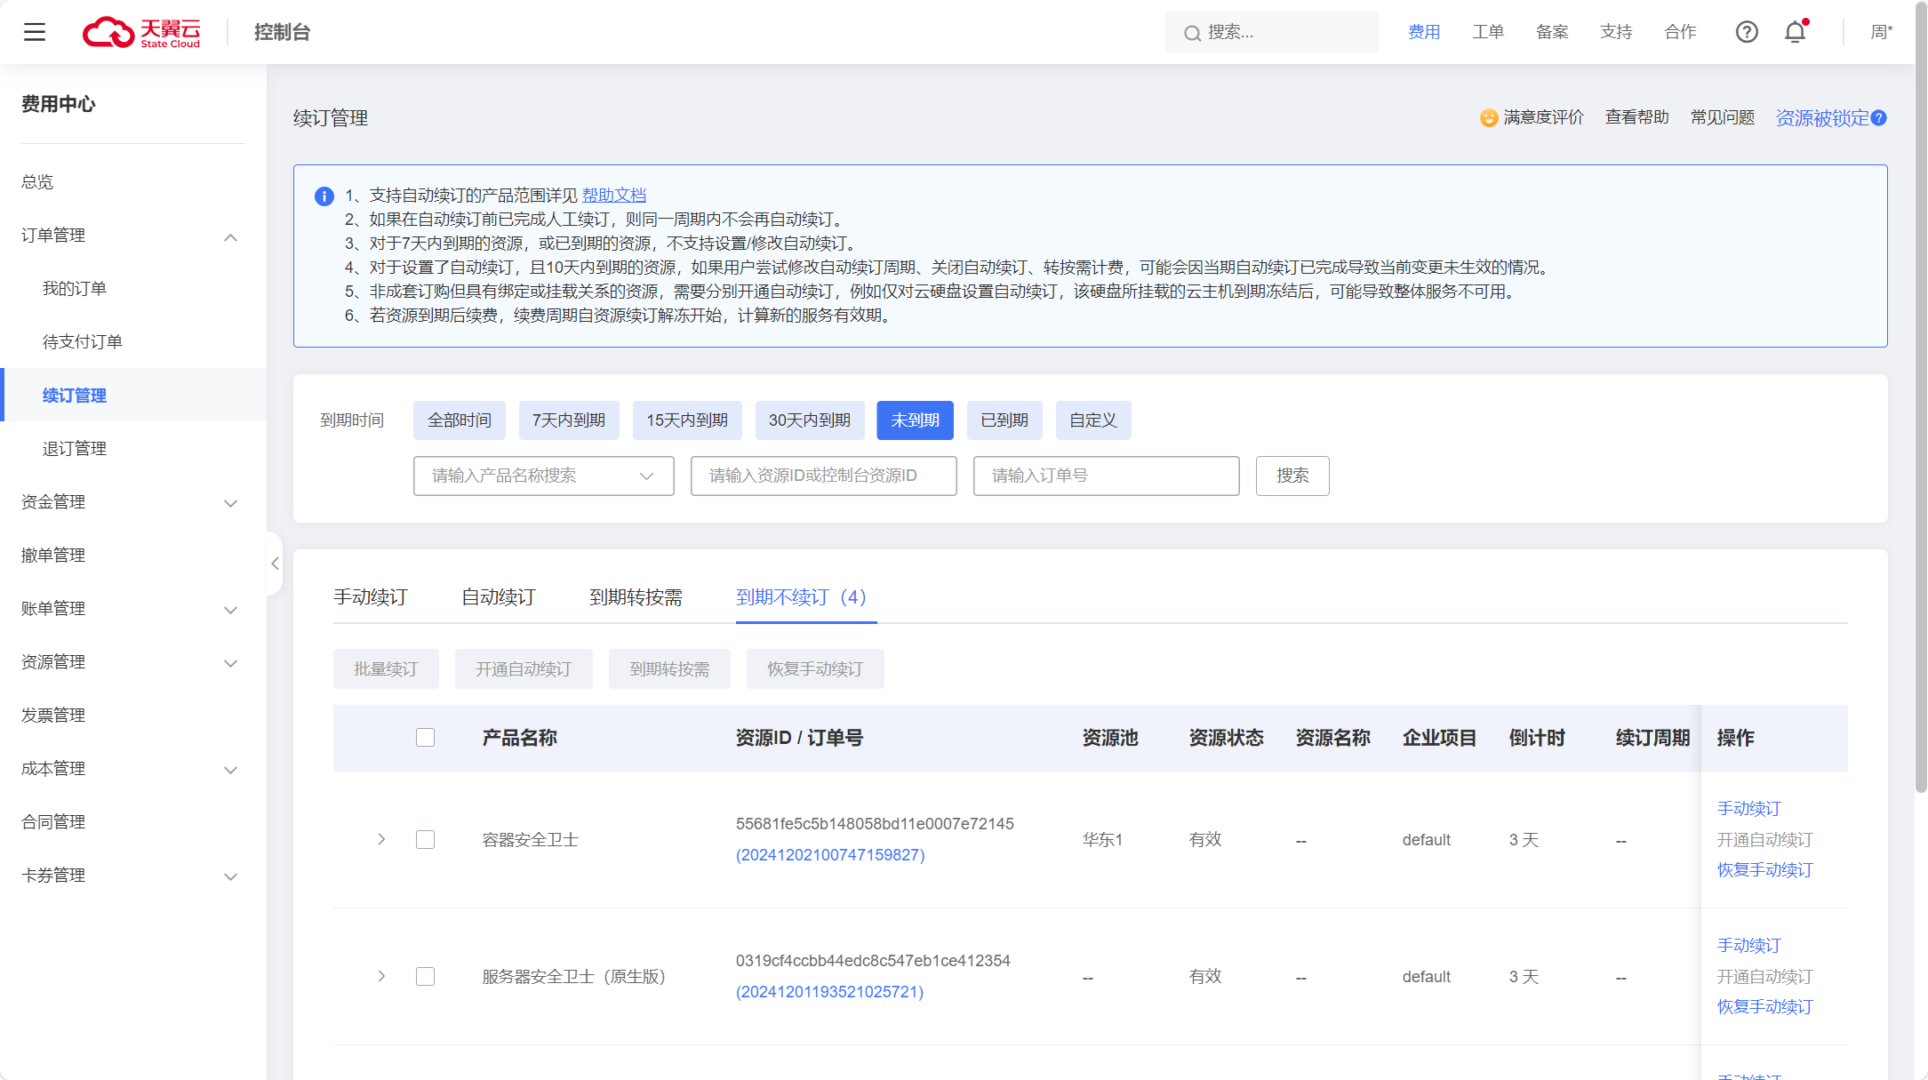
Task: Open the product name search dropdown
Action: click(x=543, y=476)
